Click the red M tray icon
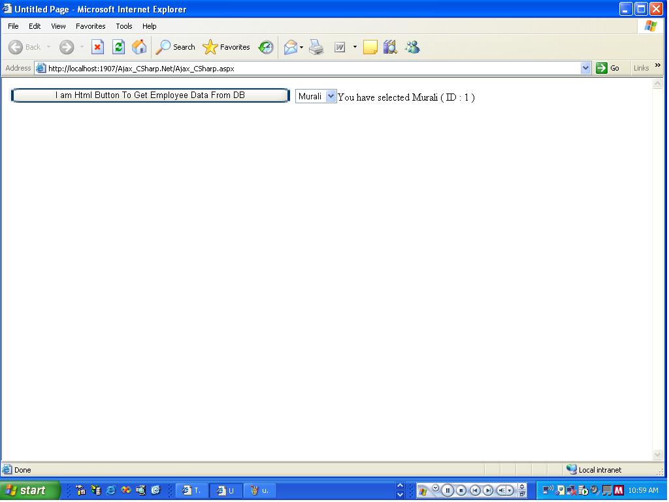This screenshot has height=502, width=669. pos(619,490)
